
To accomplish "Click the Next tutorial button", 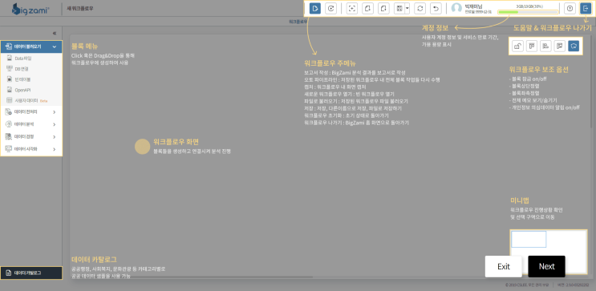I will [546, 266].
